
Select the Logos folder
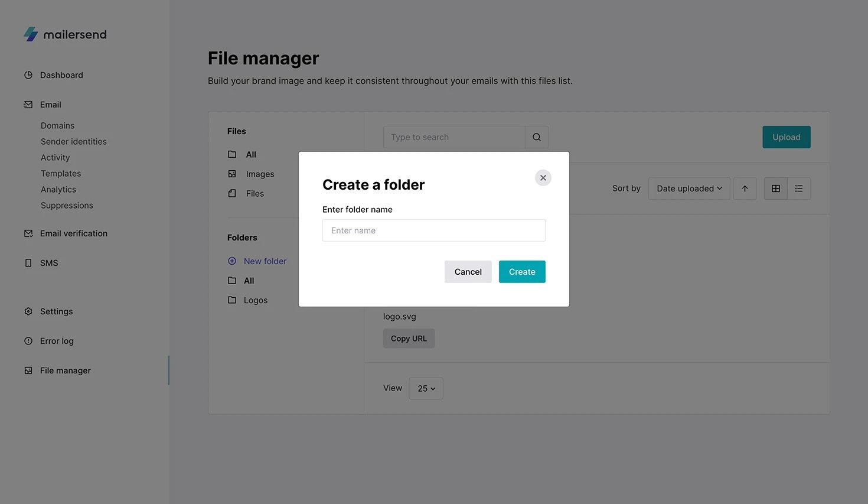tap(255, 300)
